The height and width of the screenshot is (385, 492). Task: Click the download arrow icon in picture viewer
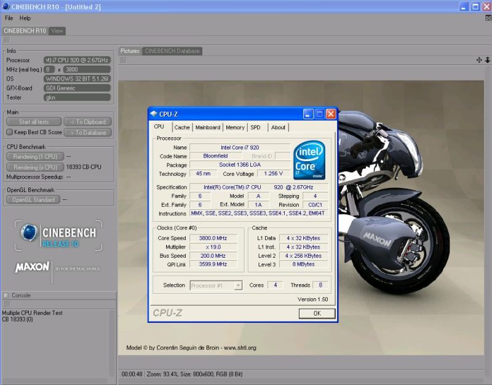pyautogui.click(x=487, y=60)
